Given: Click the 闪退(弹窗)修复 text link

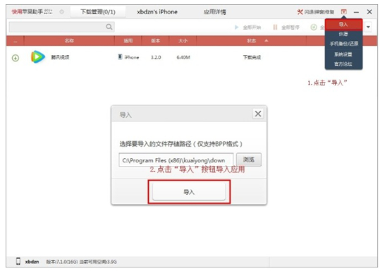Looking at the screenshot, I should point(319,12).
